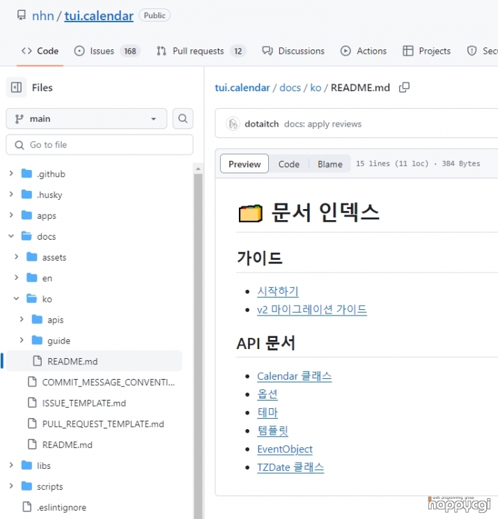Open the Code repository tab
The image size is (498, 519).
40,51
